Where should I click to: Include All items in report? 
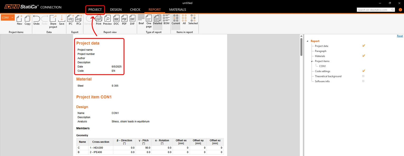[184, 20]
